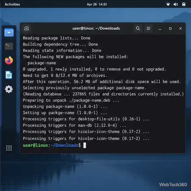
Task: Click 'Need to get 0 B/12.4 MB' line
Action: coord(65,75)
